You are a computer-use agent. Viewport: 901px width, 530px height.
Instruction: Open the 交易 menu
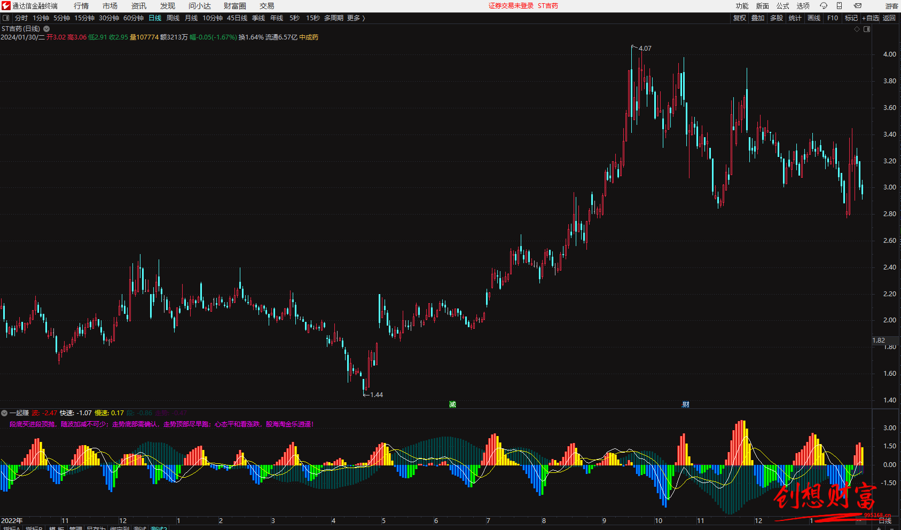click(267, 6)
